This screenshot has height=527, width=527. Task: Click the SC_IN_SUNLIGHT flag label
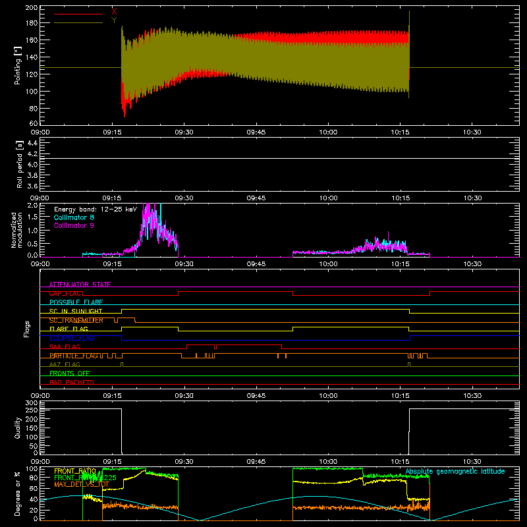point(76,311)
